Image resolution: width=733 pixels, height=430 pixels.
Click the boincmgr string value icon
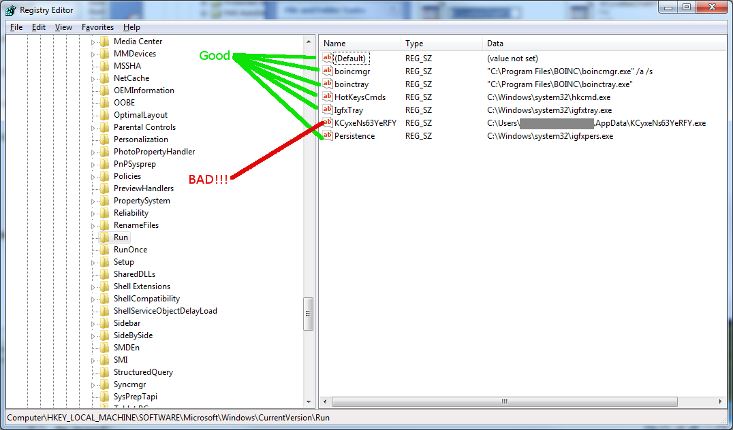click(x=328, y=71)
